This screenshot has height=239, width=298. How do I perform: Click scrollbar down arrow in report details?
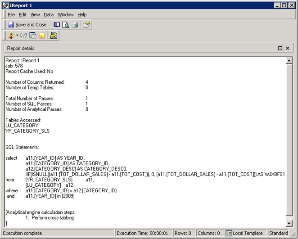pos(289,223)
